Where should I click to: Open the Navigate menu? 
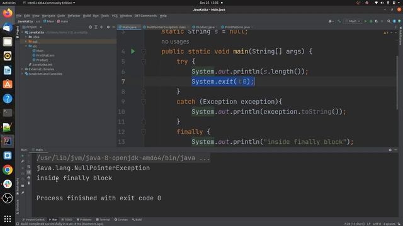click(x=48, y=16)
